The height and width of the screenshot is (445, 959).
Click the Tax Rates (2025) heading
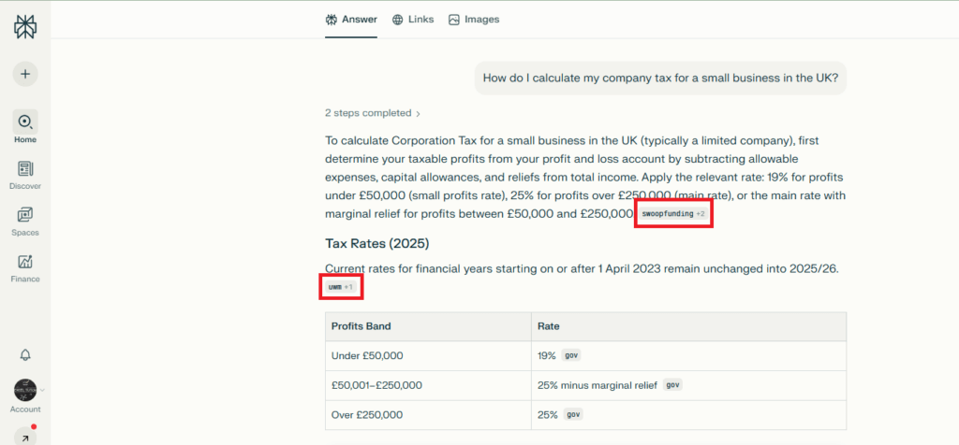[x=377, y=244]
